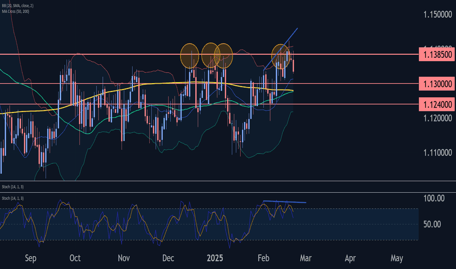Select the blue divergence line on stochastic pane
Viewport: 456px width, 269px height.
pyautogui.click(x=284, y=202)
